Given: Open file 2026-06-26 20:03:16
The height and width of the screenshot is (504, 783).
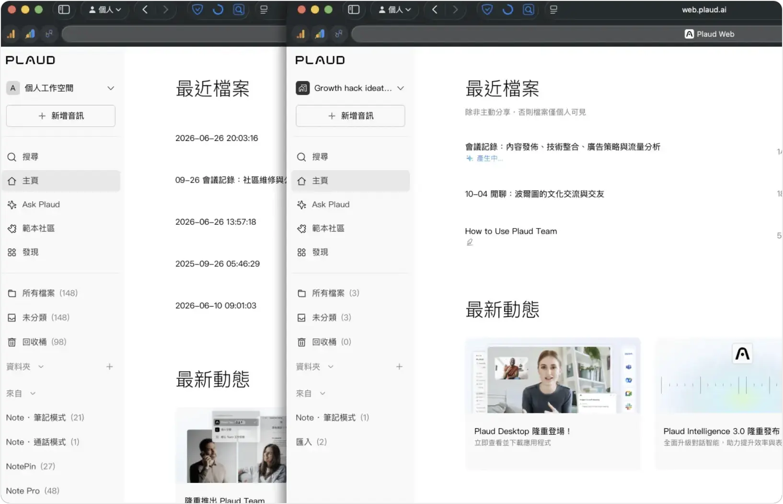Looking at the screenshot, I should click(x=217, y=138).
